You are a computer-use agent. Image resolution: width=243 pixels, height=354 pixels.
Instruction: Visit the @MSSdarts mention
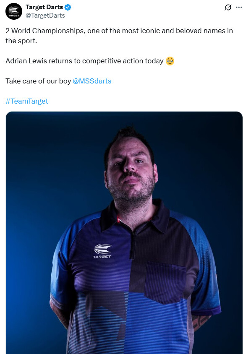click(92, 81)
